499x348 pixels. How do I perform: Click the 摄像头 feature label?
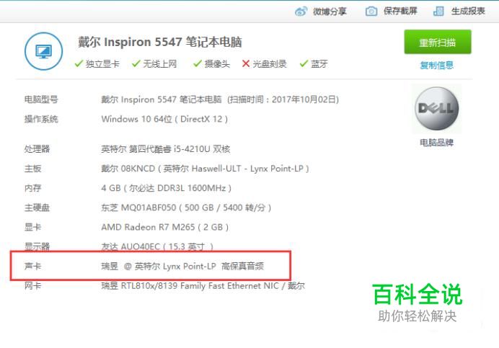coord(217,64)
